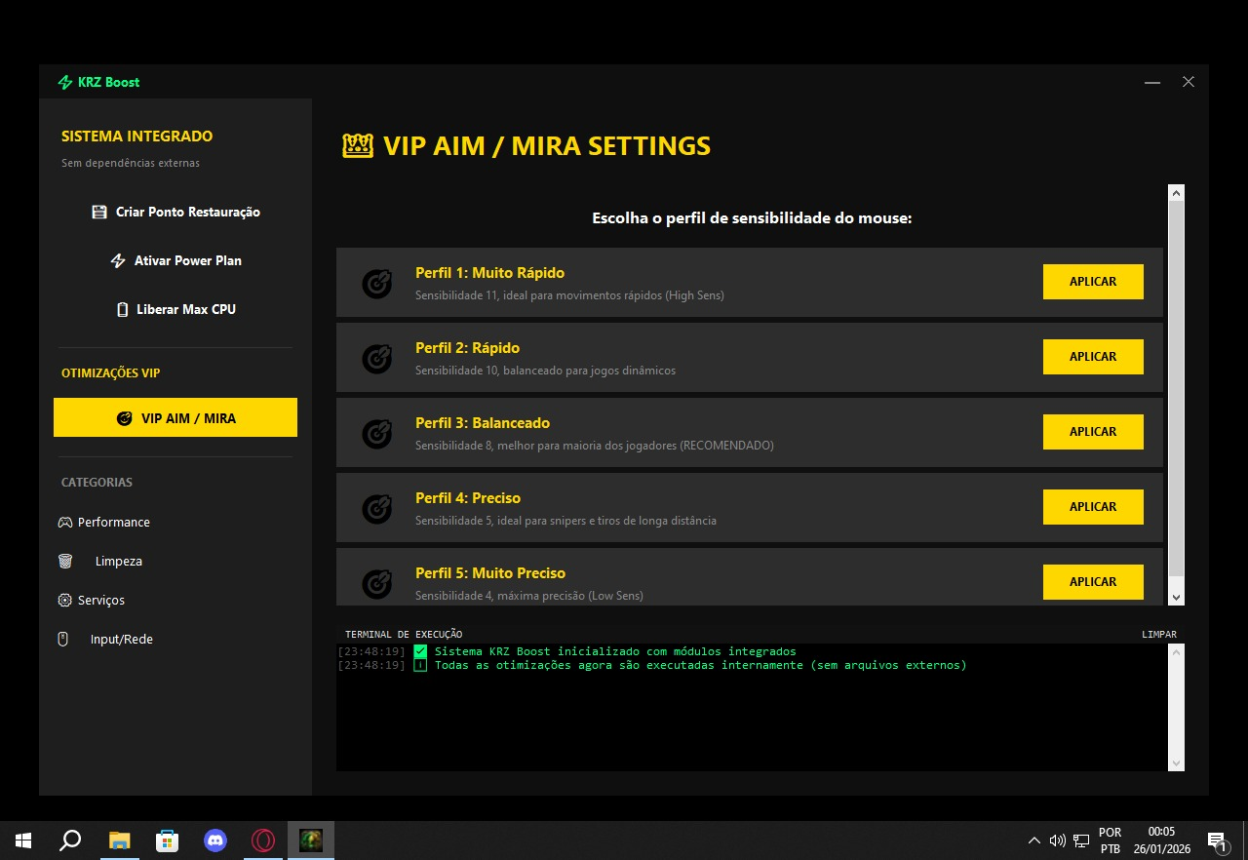Image resolution: width=1248 pixels, height=860 pixels.
Task: Click the gear icon next to Serviços
Action: (65, 601)
